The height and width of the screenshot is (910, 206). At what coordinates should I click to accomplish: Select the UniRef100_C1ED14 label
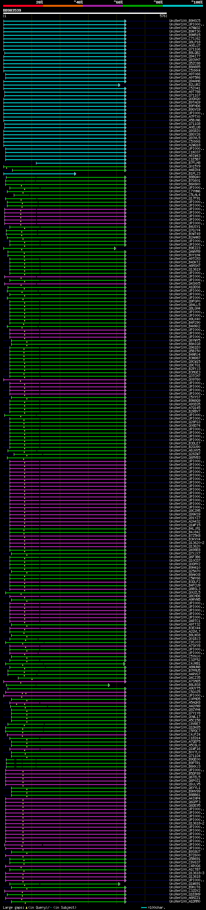tap(185, 738)
